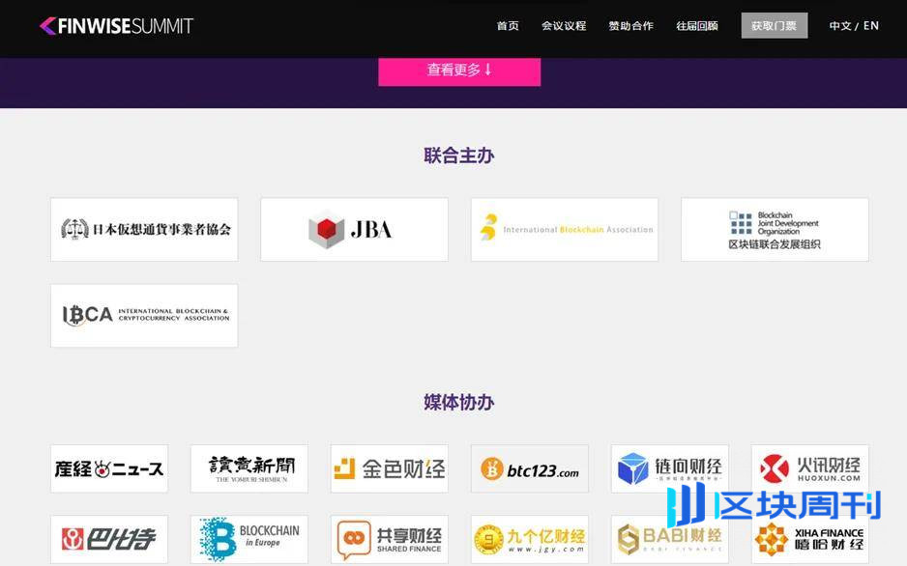Open the btc123.com media logo
This screenshot has width=907, height=566.
point(530,468)
